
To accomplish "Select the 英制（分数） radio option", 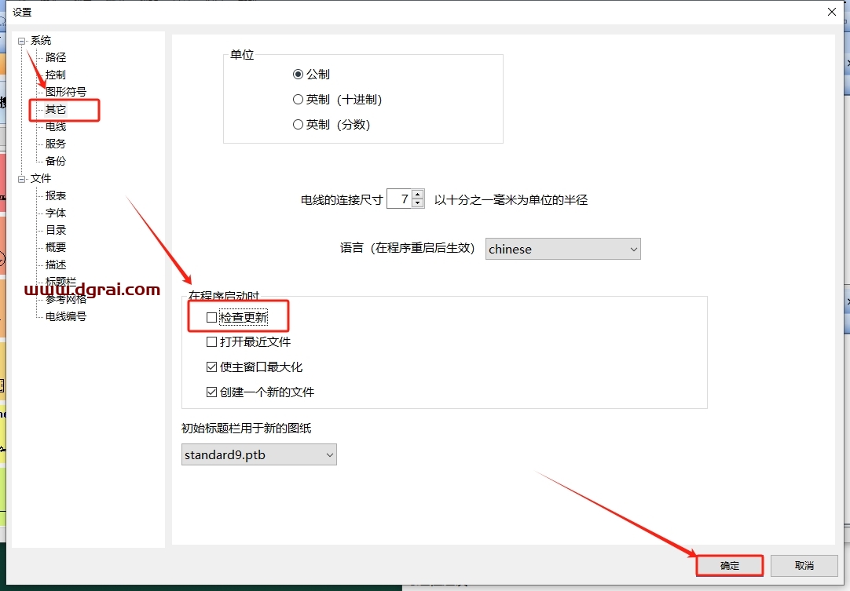I will pos(298,124).
